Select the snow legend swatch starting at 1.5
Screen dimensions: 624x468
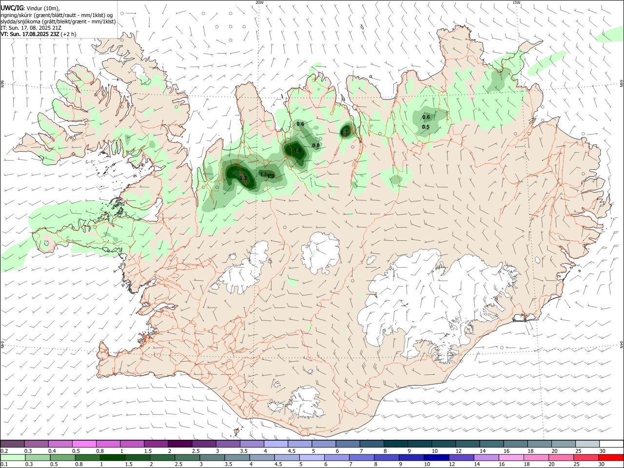(x=156, y=444)
